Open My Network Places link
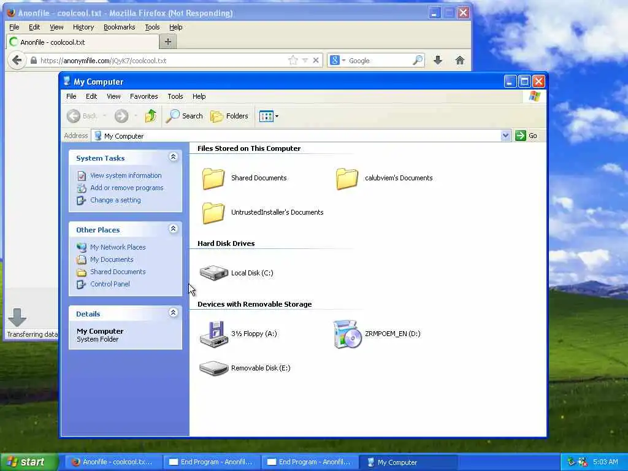This screenshot has width=628, height=471. [118, 247]
